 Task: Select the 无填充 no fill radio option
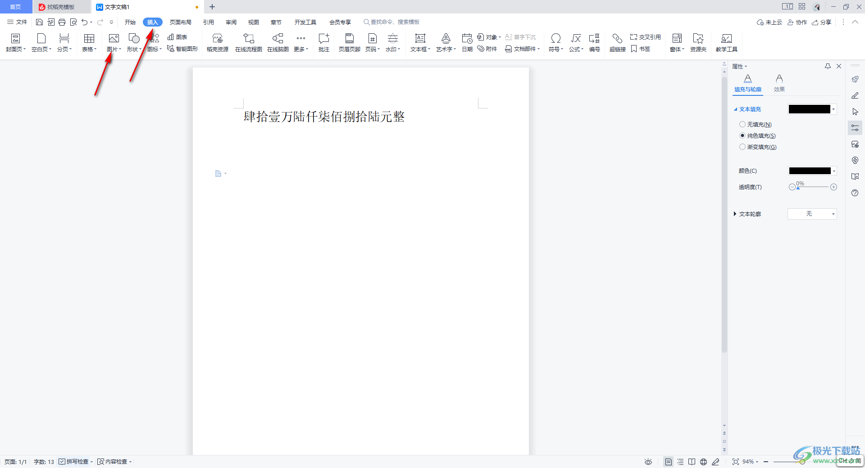pyautogui.click(x=742, y=124)
